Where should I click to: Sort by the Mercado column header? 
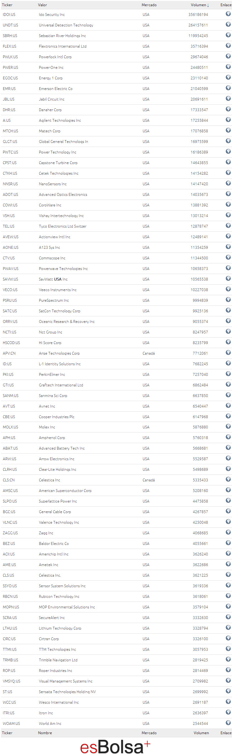pos(149,5)
